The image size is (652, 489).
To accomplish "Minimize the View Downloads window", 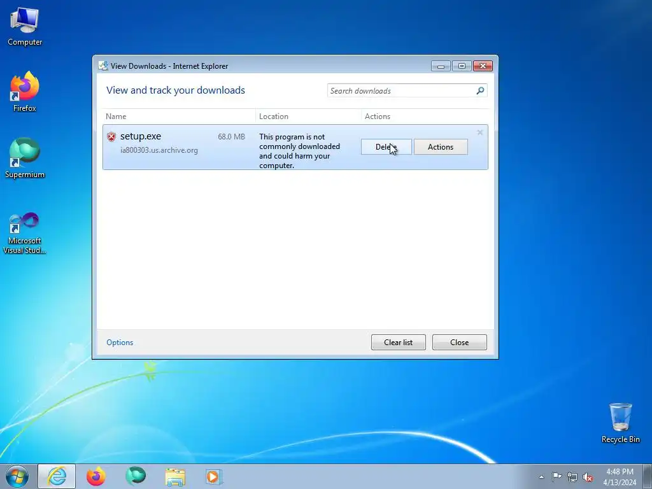I will pyautogui.click(x=441, y=66).
